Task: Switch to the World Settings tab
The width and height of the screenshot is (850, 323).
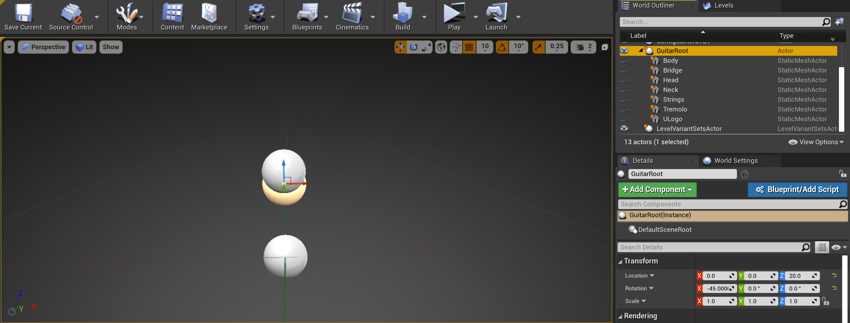Action: coord(736,161)
